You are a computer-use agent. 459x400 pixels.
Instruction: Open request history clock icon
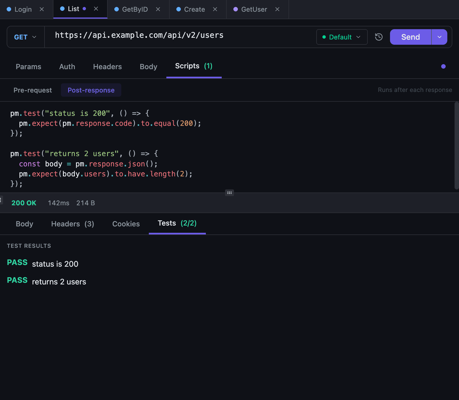[379, 37]
